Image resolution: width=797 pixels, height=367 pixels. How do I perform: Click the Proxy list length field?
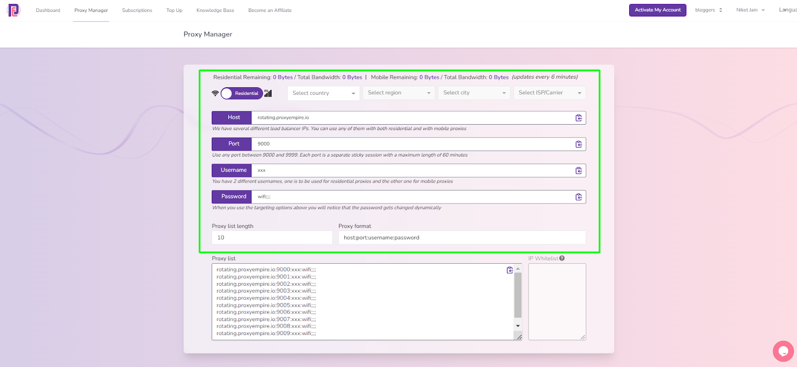pos(272,237)
